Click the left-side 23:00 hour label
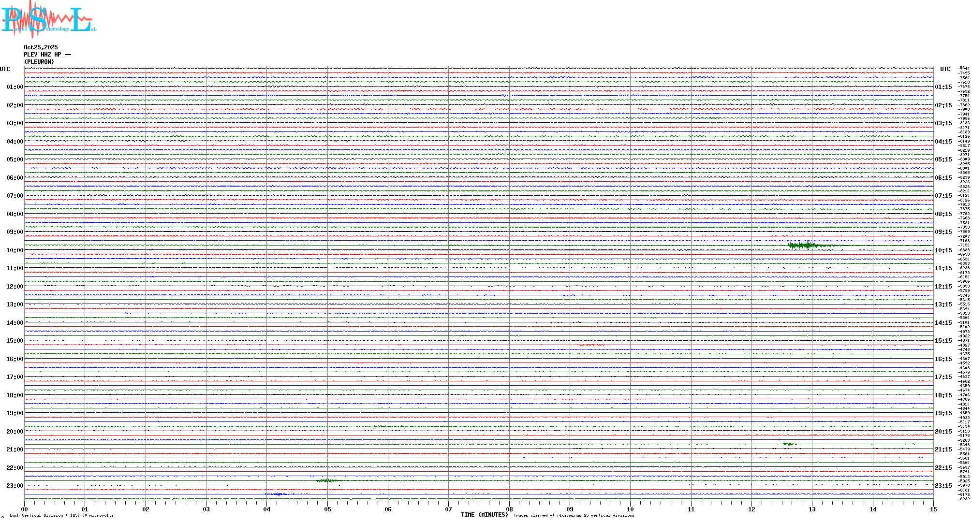Image resolution: width=972 pixels, height=522 pixels. click(15, 486)
